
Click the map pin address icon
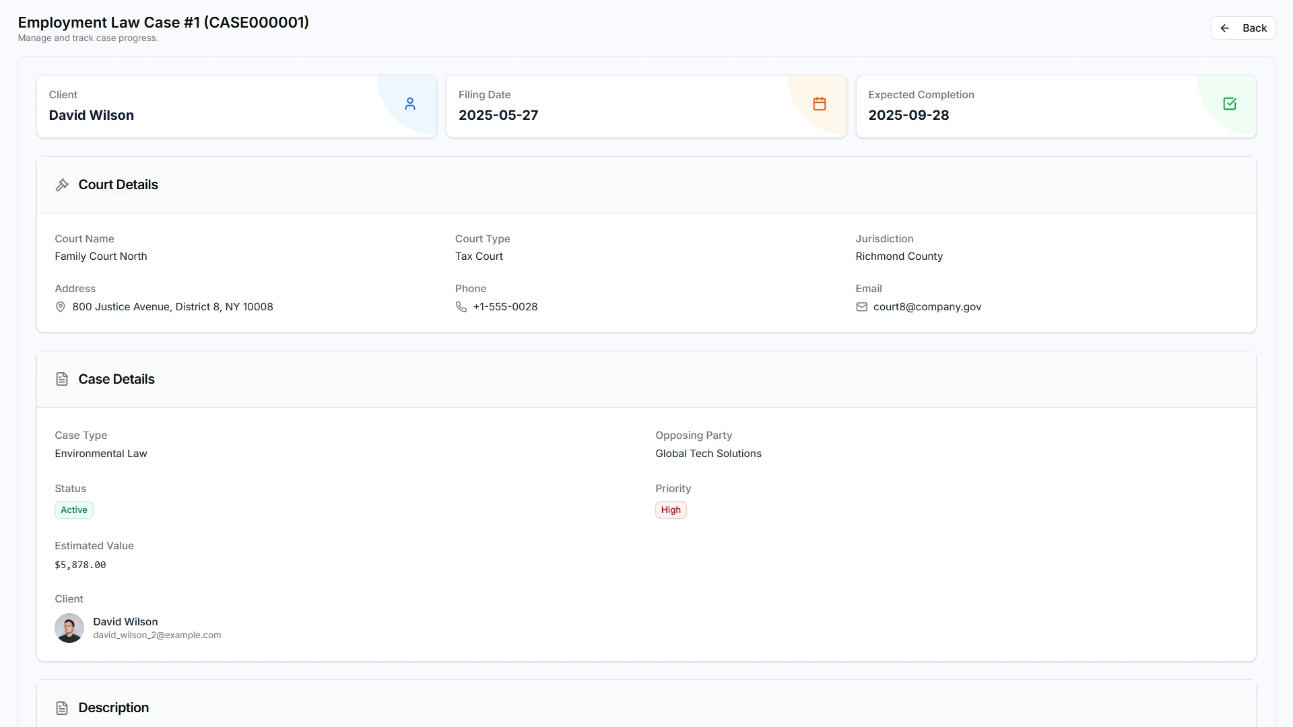[61, 307]
